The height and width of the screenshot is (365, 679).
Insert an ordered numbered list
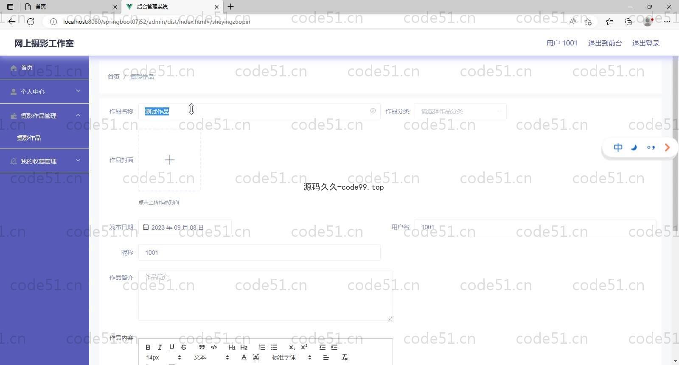(x=262, y=347)
